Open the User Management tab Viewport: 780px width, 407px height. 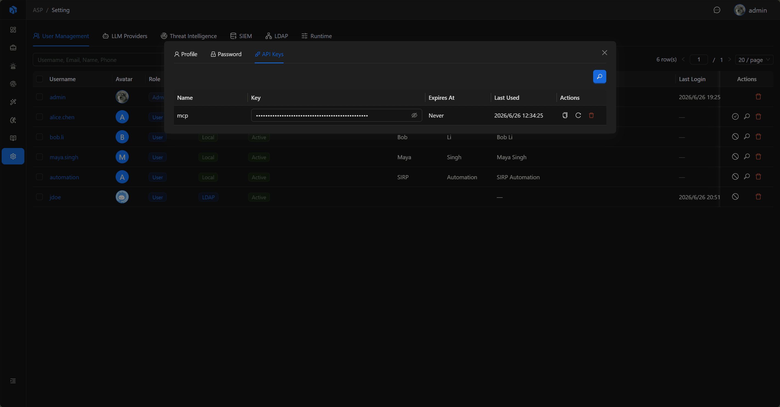(x=61, y=36)
